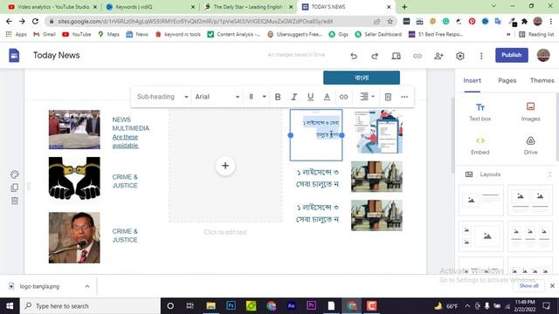Click the Publish button
Viewport: 559px width, 314px height.
pyautogui.click(x=512, y=55)
